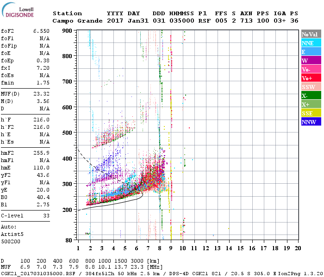Select the SSW pale pink legend entry
The height and width of the screenshot is (277, 324).
pyautogui.click(x=311, y=87)
